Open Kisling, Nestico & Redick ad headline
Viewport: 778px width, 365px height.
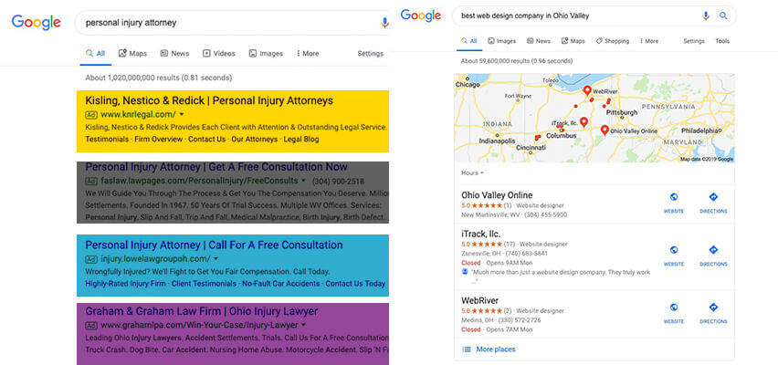coord(209,100)
